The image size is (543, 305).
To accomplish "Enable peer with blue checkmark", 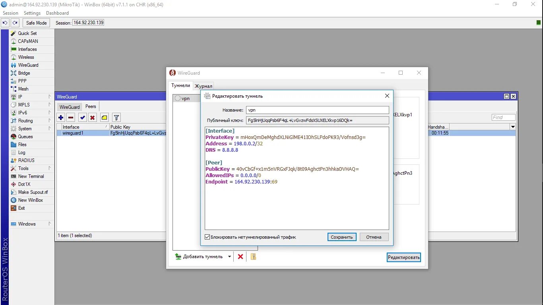I will [82, 118].
